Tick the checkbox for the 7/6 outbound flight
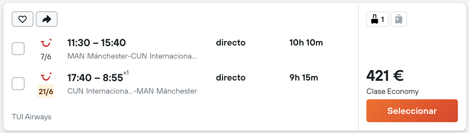Viewport: 469px width, 133px height. (18, 49)
